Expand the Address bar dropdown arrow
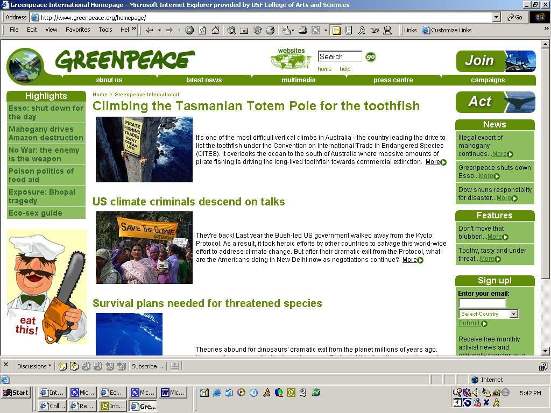The width and height of the screenshot is (551, 413). click(497, 17)
